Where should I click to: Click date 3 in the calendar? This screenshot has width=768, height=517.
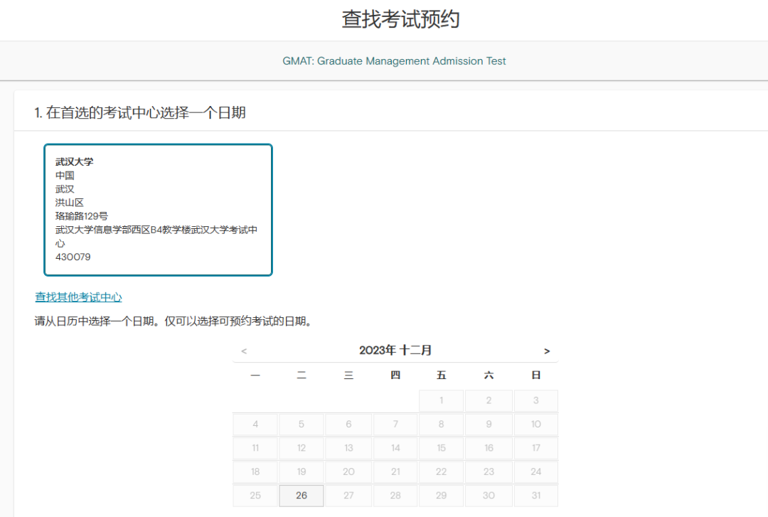[x=536, y=400]
